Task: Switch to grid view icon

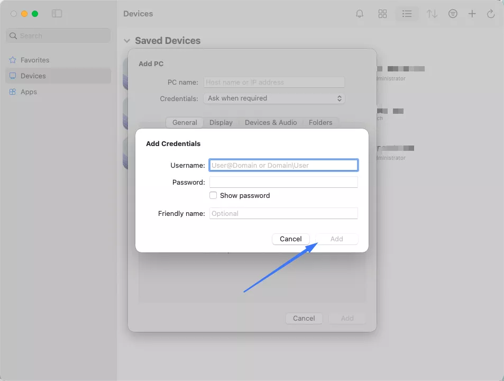Action: [x=383, y=14]
